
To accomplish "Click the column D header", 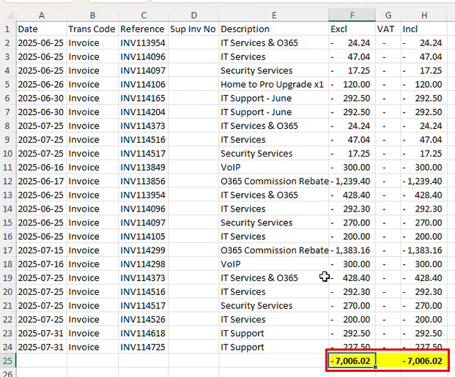I will click(x=193, y=15).
